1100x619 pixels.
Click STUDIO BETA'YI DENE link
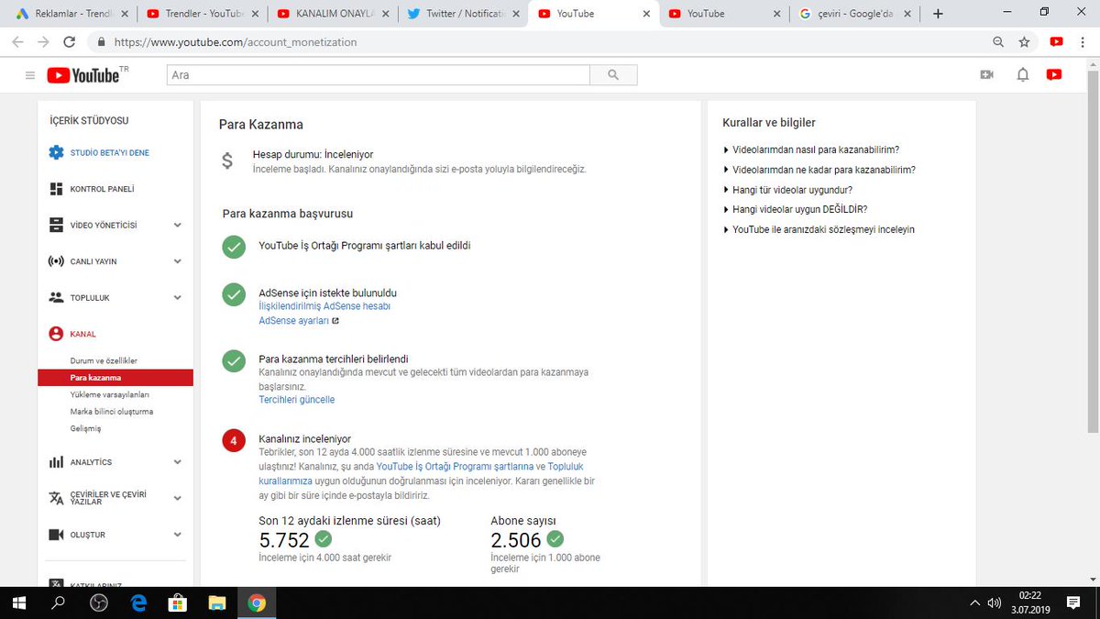point(109,153)
